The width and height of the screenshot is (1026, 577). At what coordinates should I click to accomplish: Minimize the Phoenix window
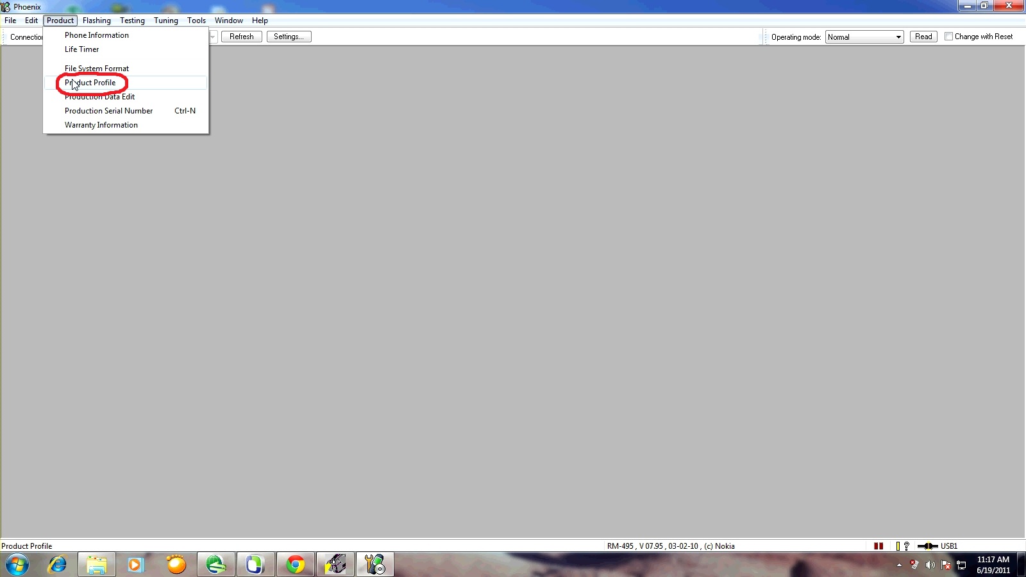[x=967, y=6]
